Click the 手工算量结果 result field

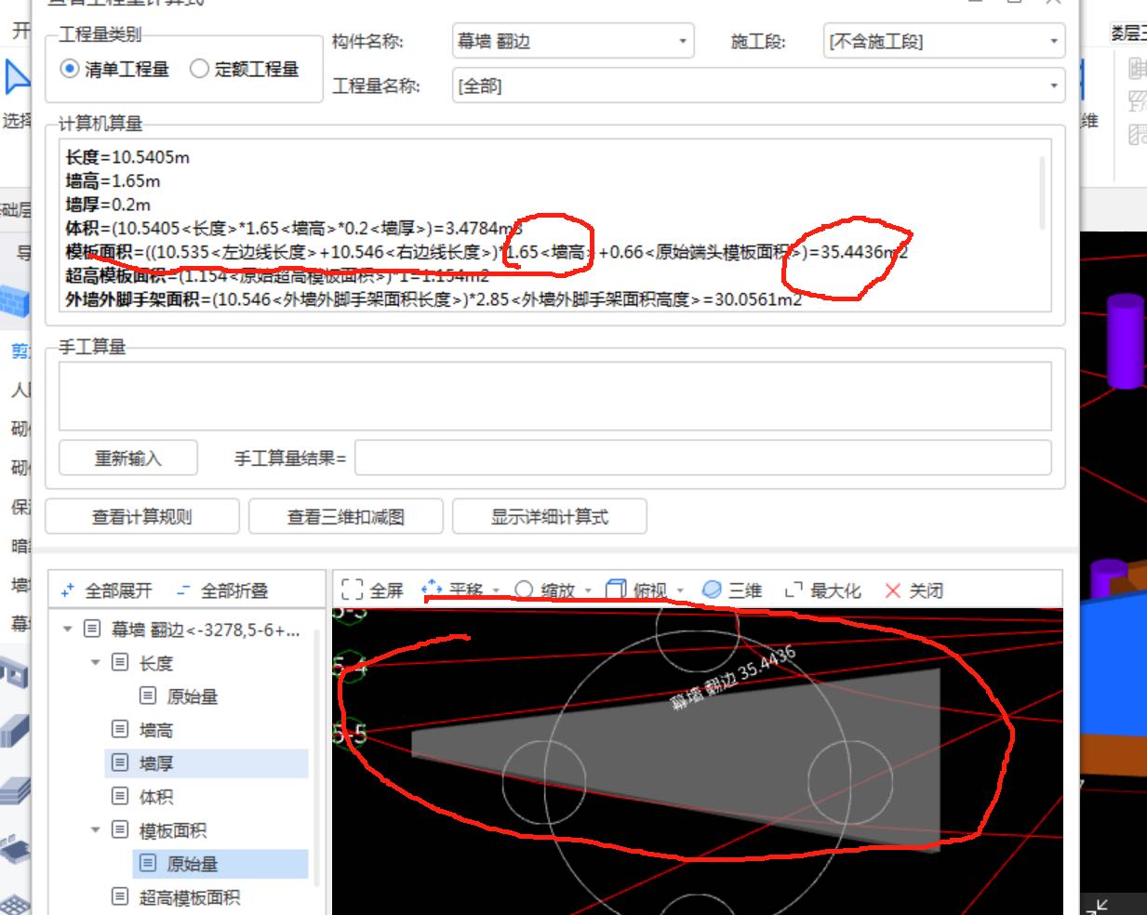(x=703, y=458)
